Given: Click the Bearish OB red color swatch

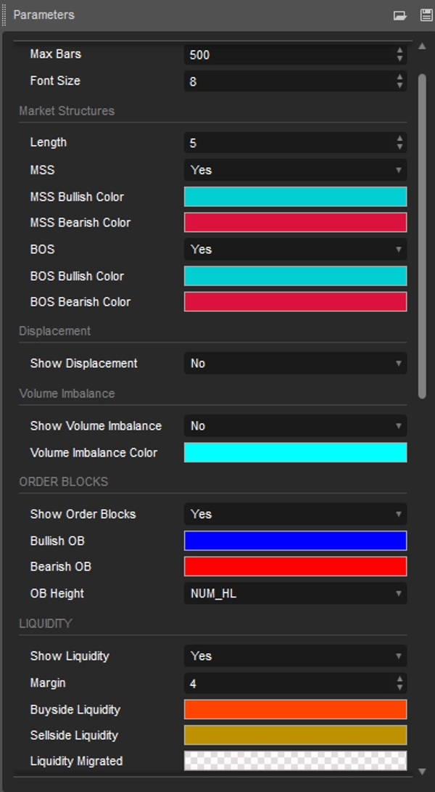Looking at the screenshot, I should tap(295, 566).
